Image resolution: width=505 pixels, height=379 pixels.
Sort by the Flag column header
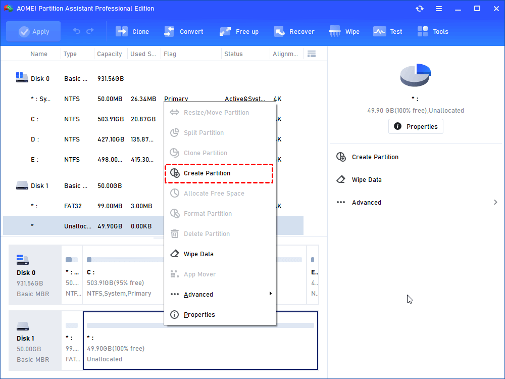170,54
